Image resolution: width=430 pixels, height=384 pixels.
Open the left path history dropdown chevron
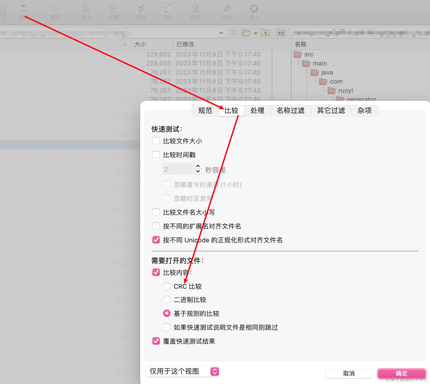pyautogui.click(x=221, y=33)
